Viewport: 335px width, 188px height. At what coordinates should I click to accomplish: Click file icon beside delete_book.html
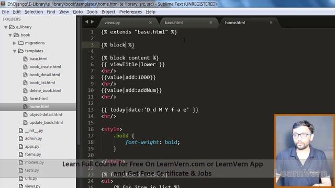click(x=25, y=90)
